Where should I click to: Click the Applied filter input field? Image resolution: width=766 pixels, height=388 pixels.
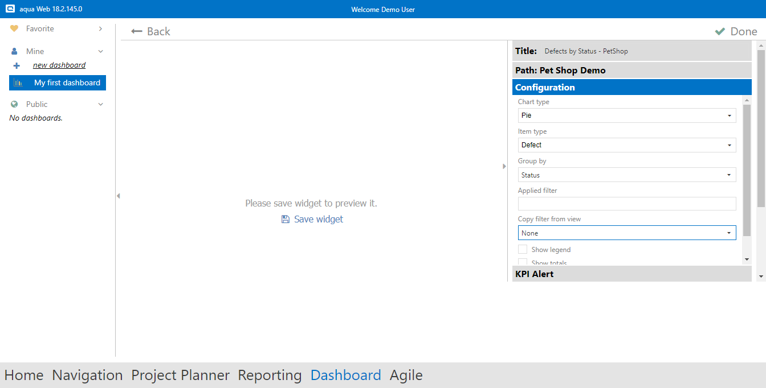pos(626,204)
